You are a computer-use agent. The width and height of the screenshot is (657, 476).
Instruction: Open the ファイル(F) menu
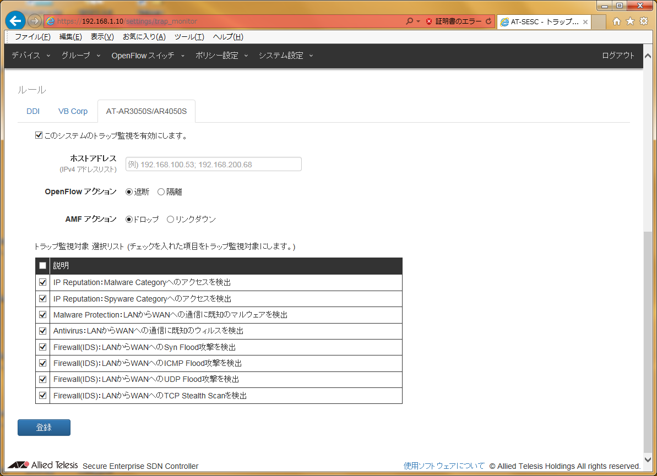32,37
